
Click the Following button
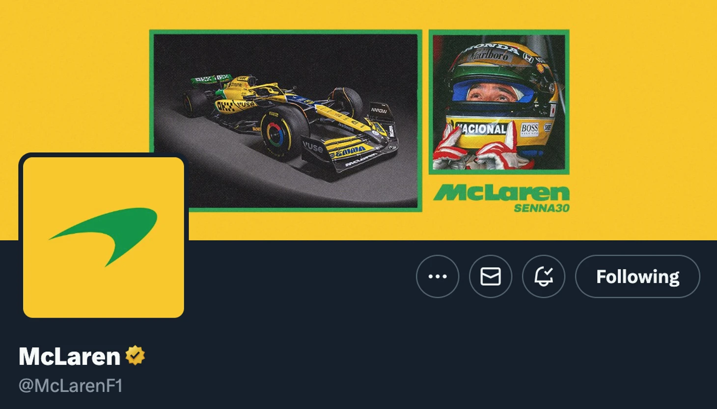pyautogui.click(x=637, y=276)
